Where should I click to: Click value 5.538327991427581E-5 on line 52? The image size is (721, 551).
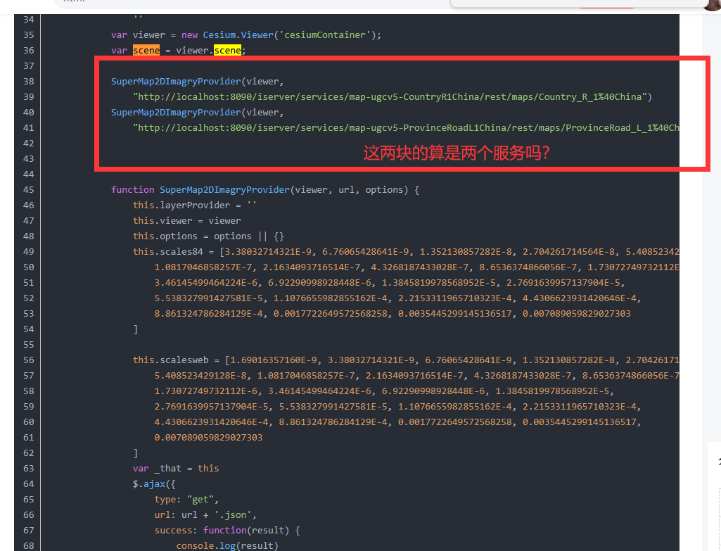tap(208, 298)
